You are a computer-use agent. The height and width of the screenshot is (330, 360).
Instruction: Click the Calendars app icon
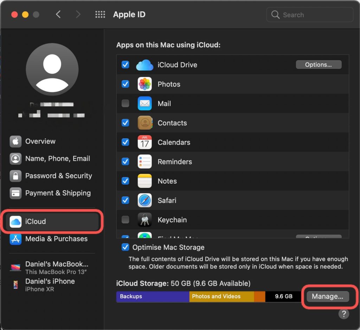coord(144,142)
